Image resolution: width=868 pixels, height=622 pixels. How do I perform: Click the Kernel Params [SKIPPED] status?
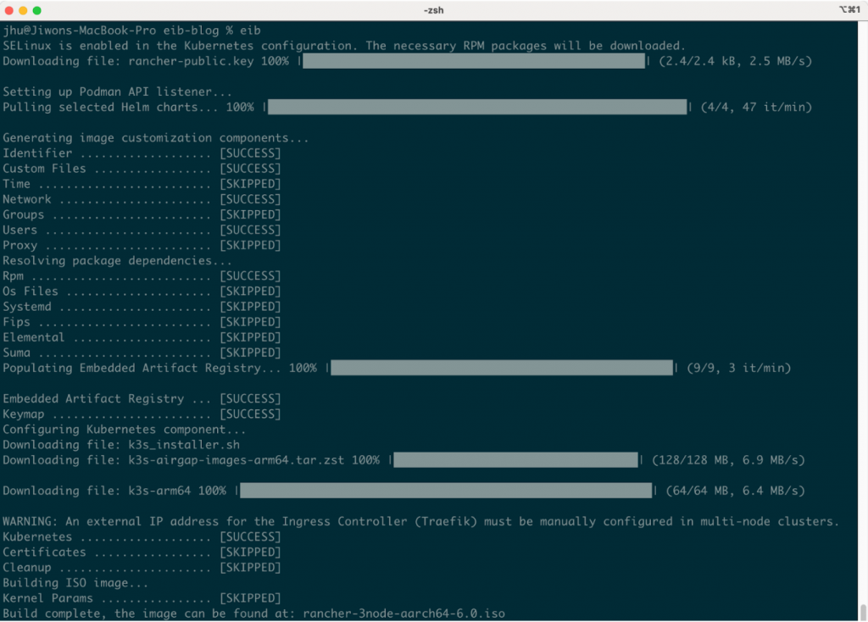[x=250, y=597]
